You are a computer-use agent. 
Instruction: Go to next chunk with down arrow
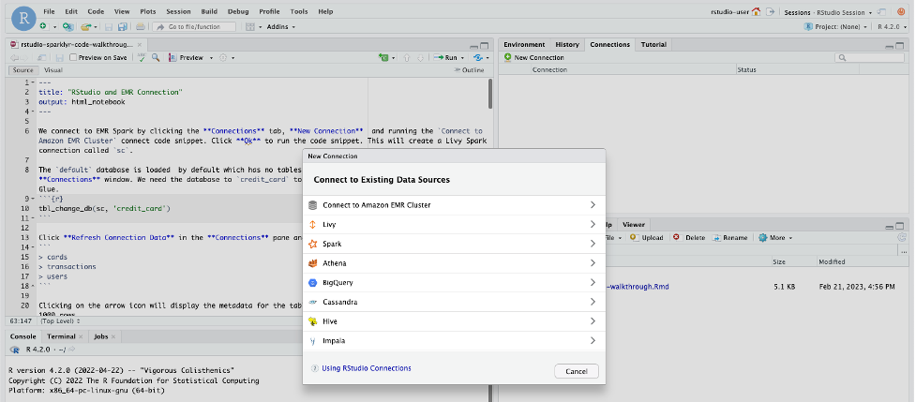[x=419, y=57]
